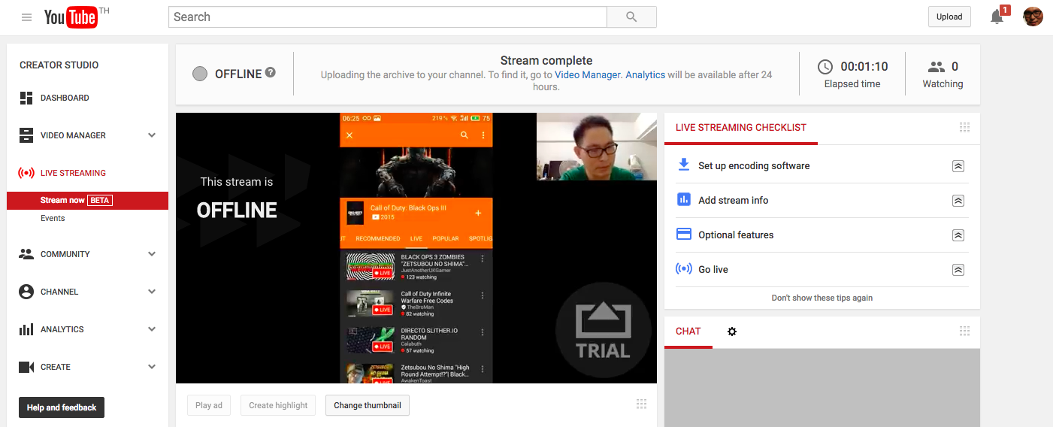
Task: Expand the Community section
Action: click(152, 254)
